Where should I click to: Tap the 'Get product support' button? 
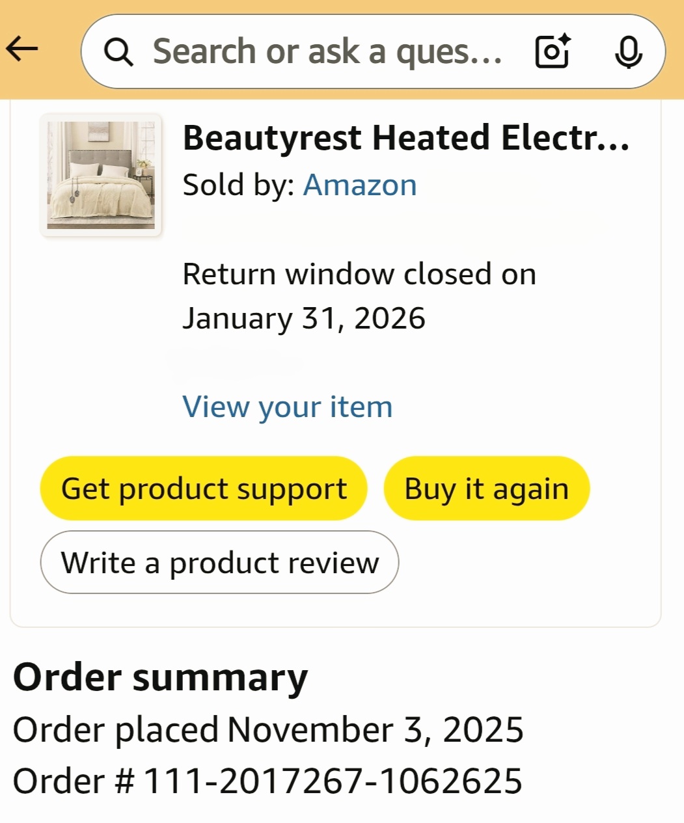[x=204, y=489]
